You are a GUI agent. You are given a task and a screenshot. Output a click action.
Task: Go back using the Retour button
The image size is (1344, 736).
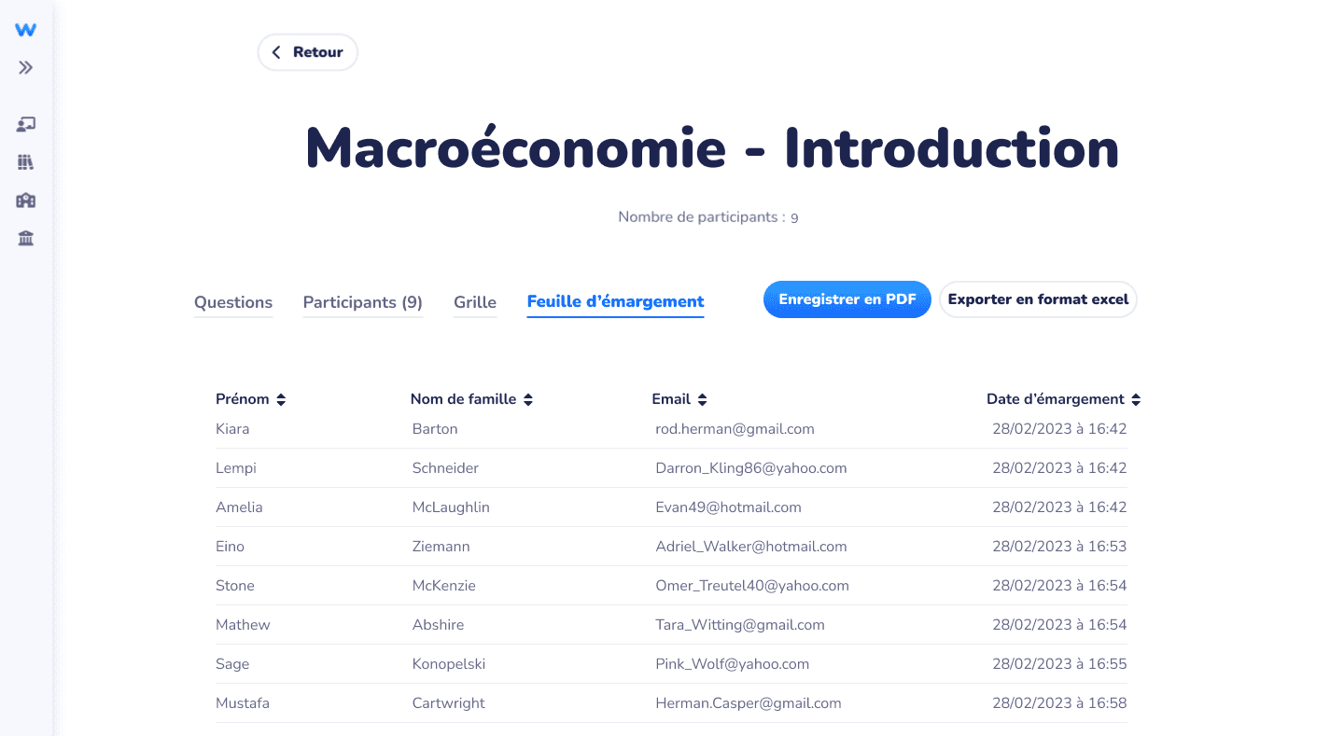308,52
